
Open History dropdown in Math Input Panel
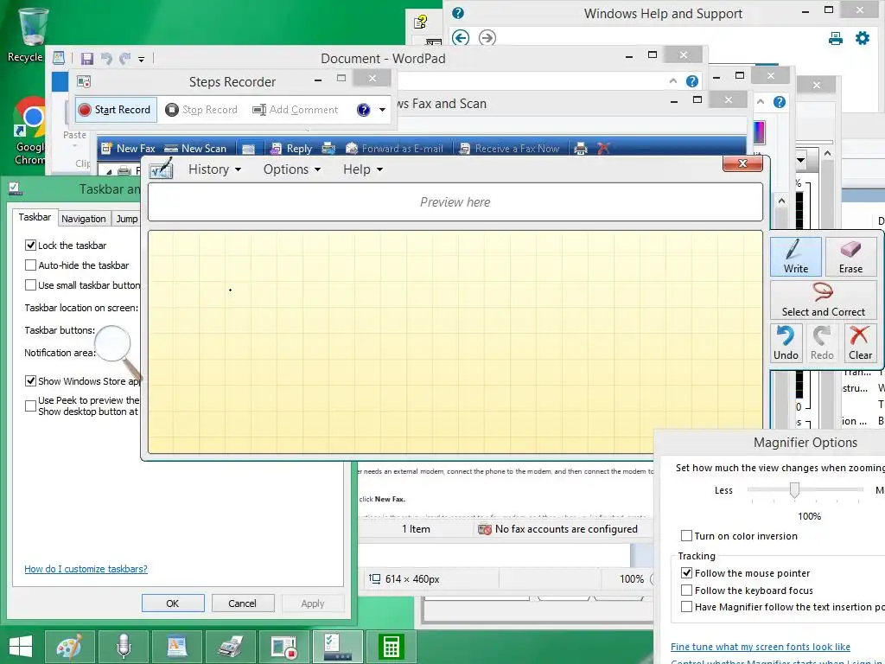214,169
